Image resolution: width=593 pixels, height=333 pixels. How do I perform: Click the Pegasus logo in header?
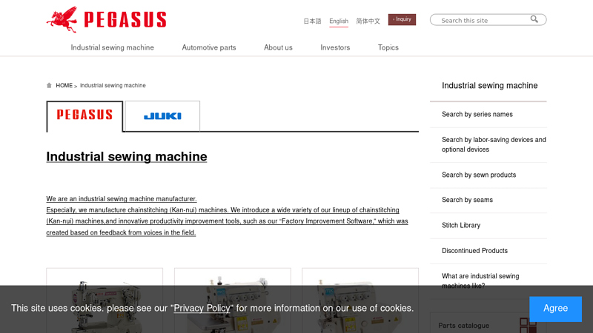click(x=106, y=18)
